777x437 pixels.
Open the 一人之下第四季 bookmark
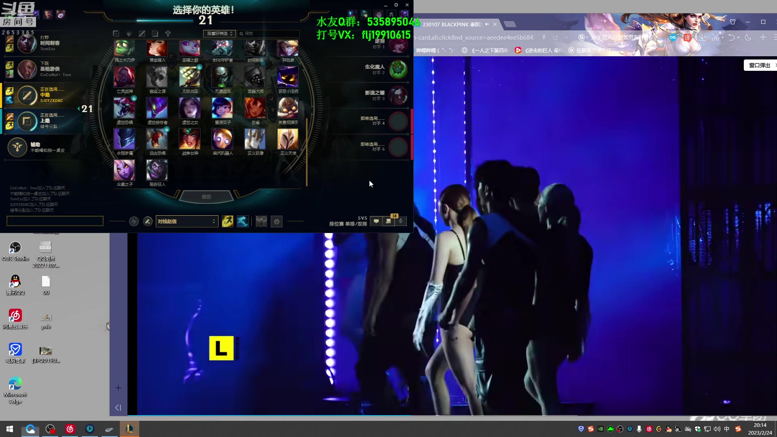[x=485, y=51]
